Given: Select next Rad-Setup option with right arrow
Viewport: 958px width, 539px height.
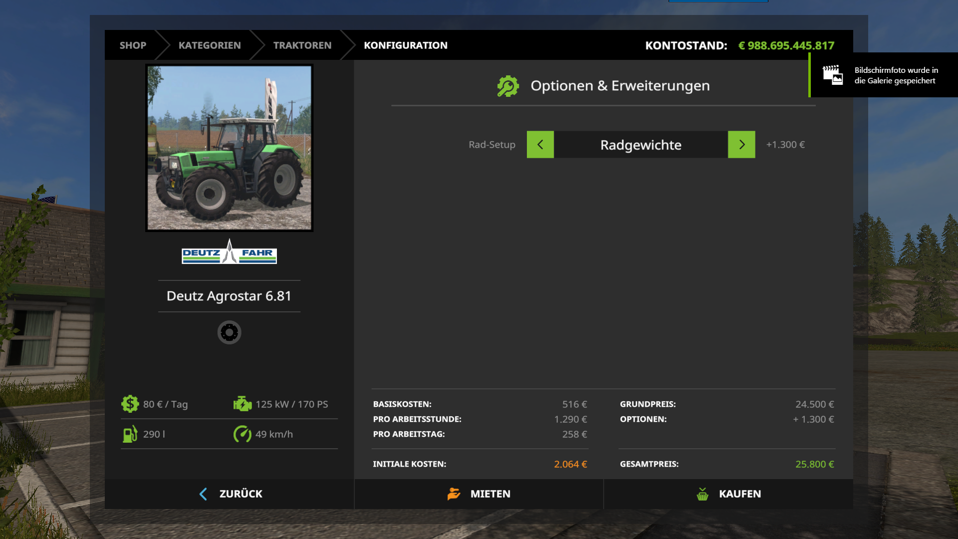Looking at the screenshot, I should click(741, 145).
